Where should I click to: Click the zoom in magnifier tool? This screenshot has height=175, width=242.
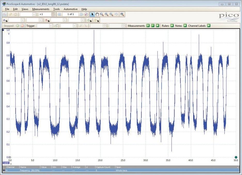106,14
